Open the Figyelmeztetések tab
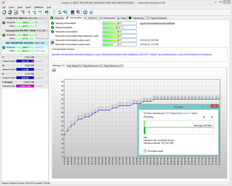Viewport: 232px width, 186px height. (x=157, y=18)
